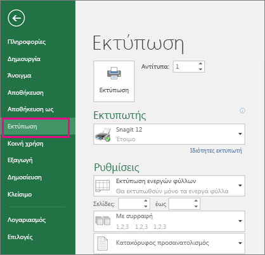Viewport: 265px width, 255px height.
Task: Click the printer info icon
Action: click(242, 111)
